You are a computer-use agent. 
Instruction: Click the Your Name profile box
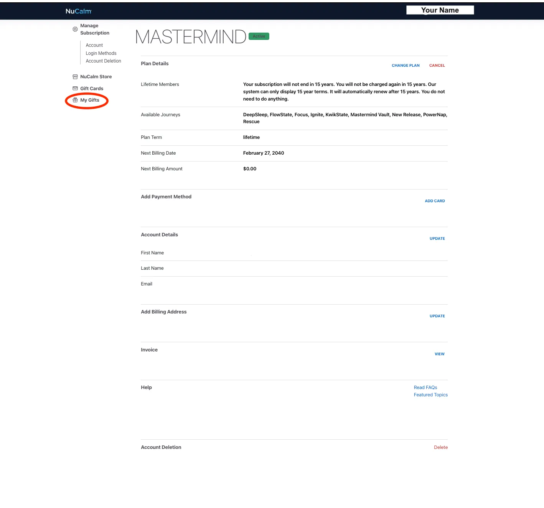[x=440, y=10]
